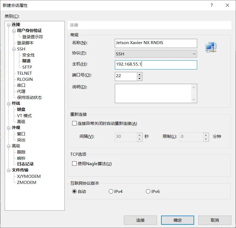236x228 pixels.
Task: Select VT 模式 tree item
Action: tap(25, 116)
